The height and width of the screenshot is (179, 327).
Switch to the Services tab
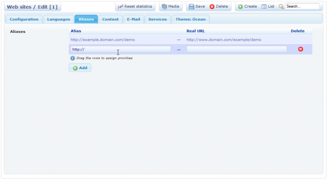coord(158,19)
